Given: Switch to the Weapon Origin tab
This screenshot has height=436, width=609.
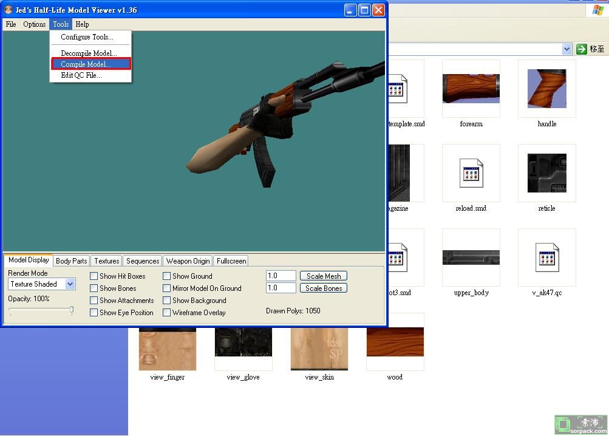Looking at the screenshot, I should 188,261.
